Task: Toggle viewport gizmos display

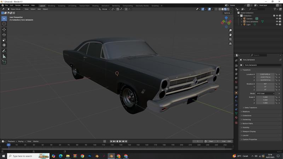Action: 203,9
